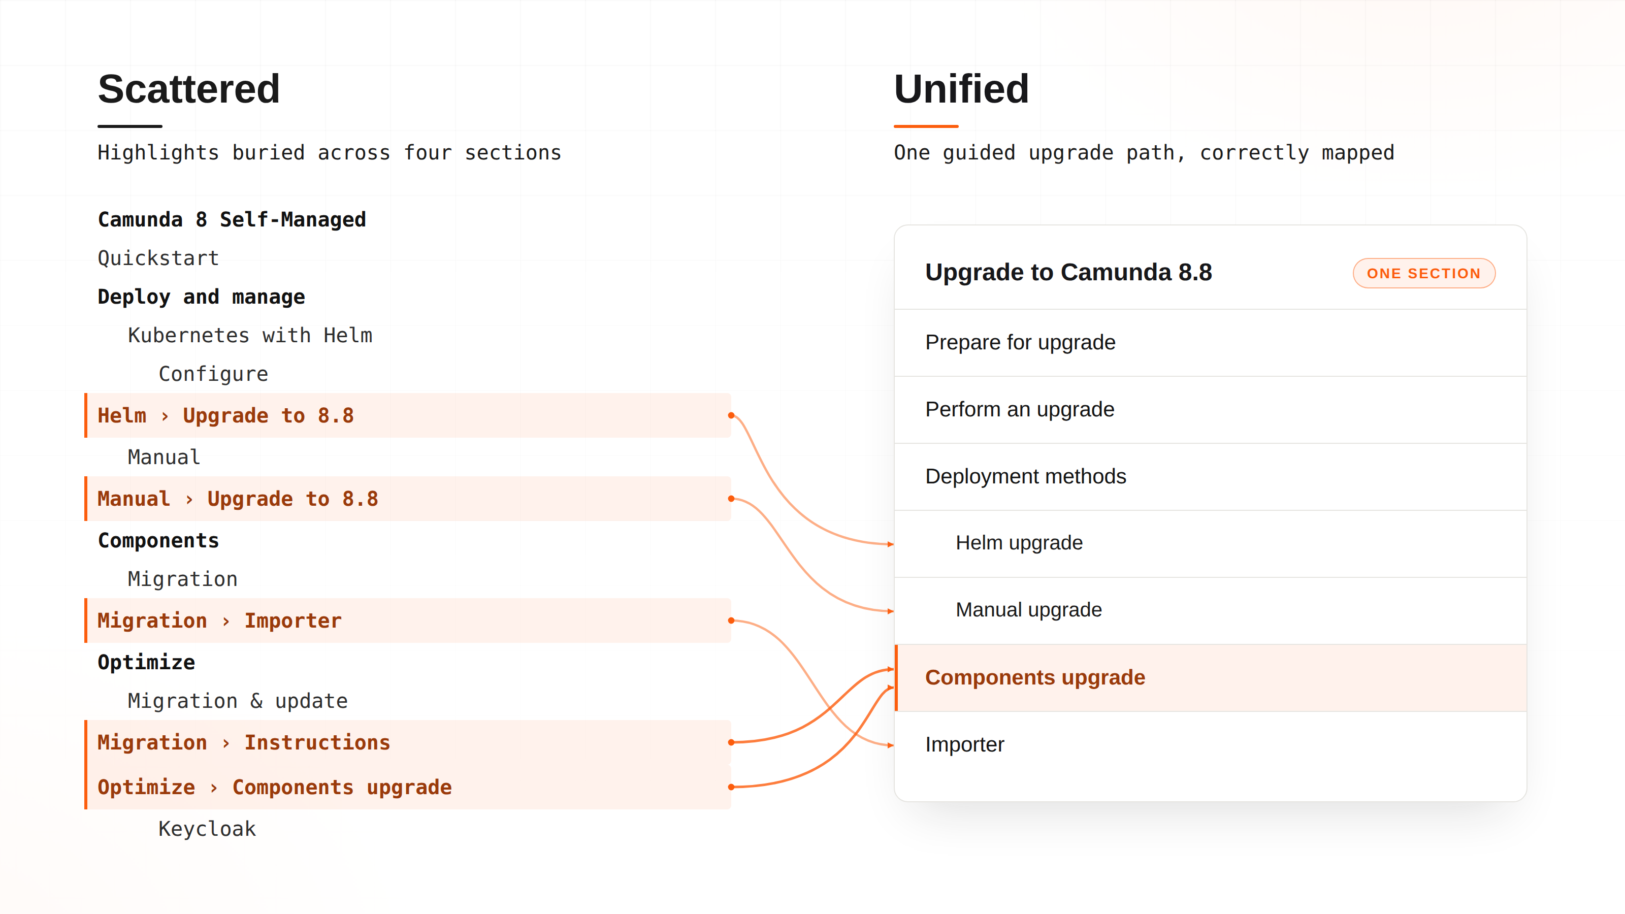Open Prepare for upgrade item

[x=1210, y=343]
